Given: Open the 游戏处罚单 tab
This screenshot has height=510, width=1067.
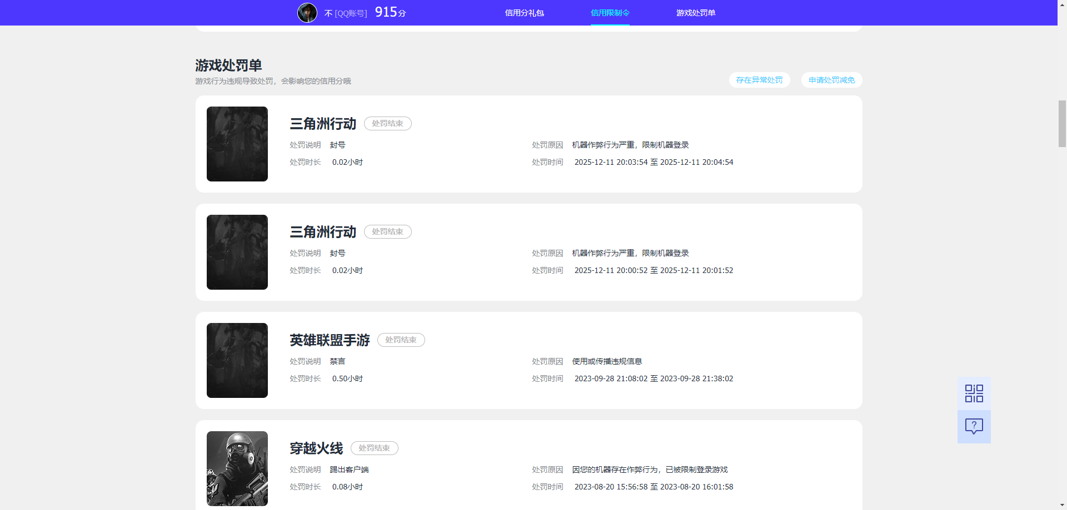Looking at the screenshot, I should (696, 12).
